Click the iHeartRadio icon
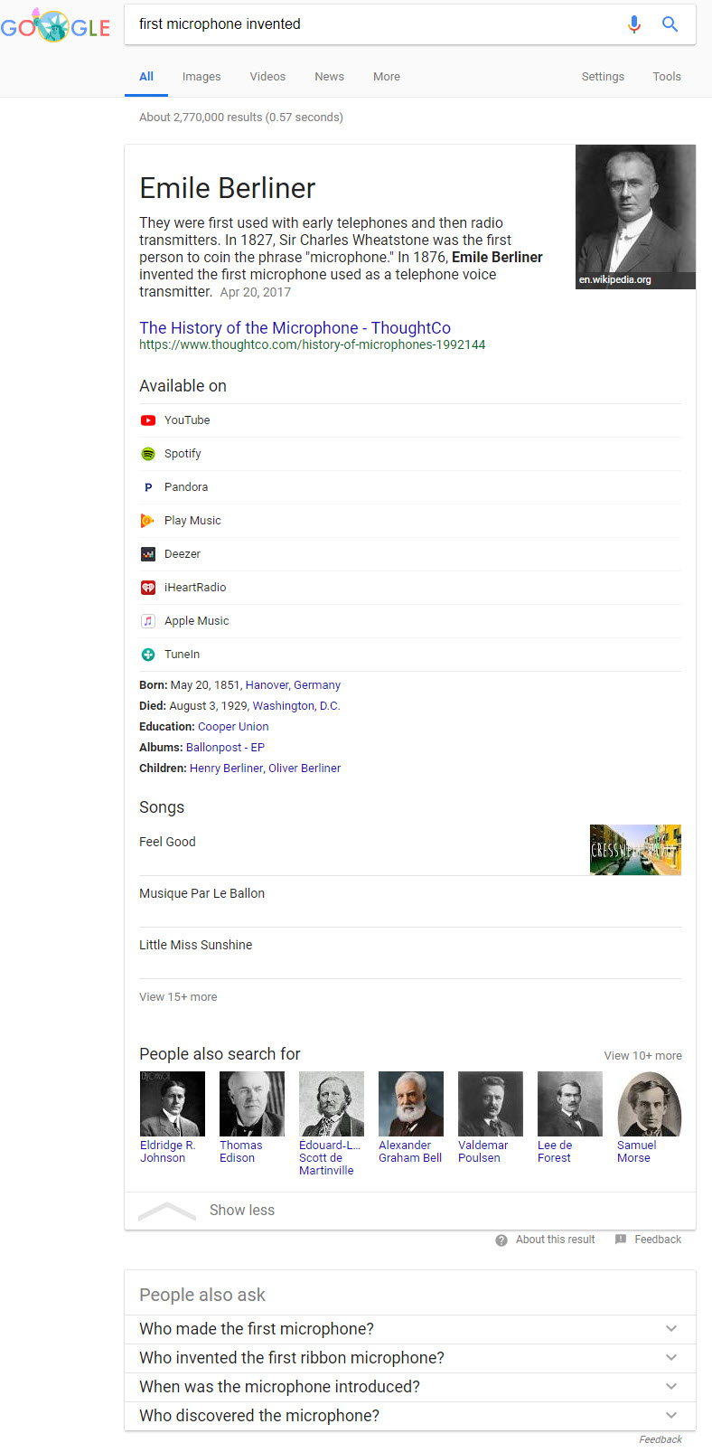The width and height of the screenshot is (712, 1452). (148, 588)
